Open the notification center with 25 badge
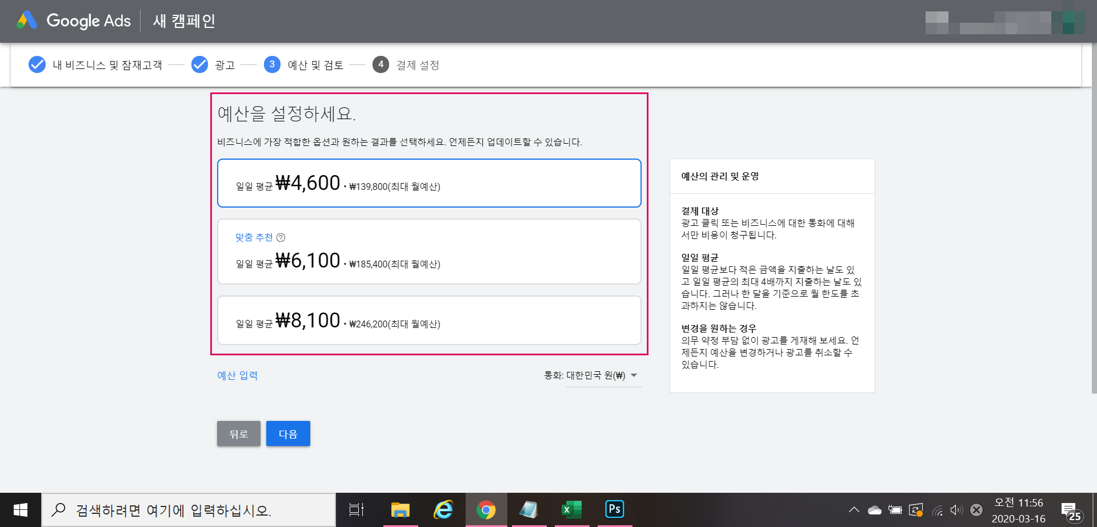Viewport: 1097px width, 527px height. coord(1072,511)
